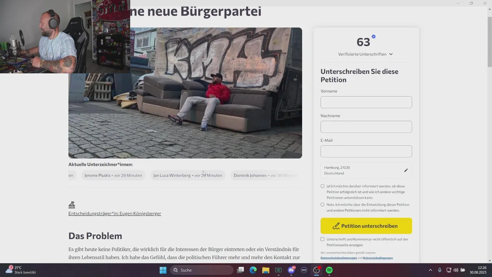Open Discord from the taskbar
This screenshot has width=492, height=277.
[291, 270]
